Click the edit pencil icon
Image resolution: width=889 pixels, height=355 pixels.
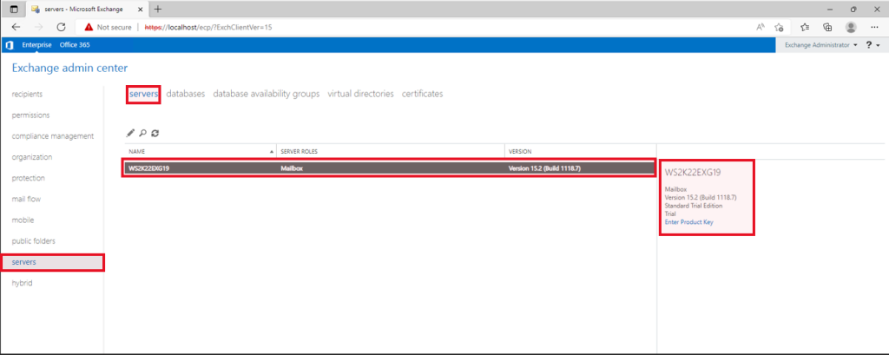click(x=130, y=133)
